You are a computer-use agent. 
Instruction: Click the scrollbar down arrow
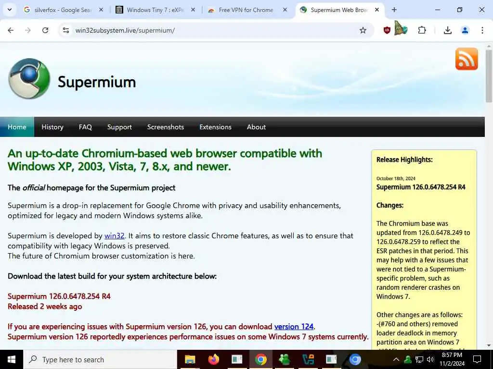click(x=489, y=346)
